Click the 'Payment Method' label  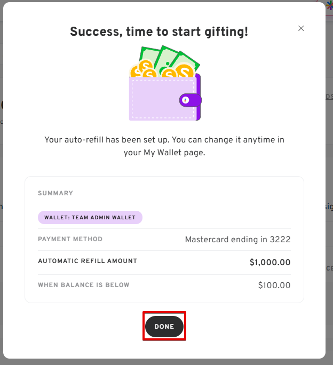pos(70,239)
